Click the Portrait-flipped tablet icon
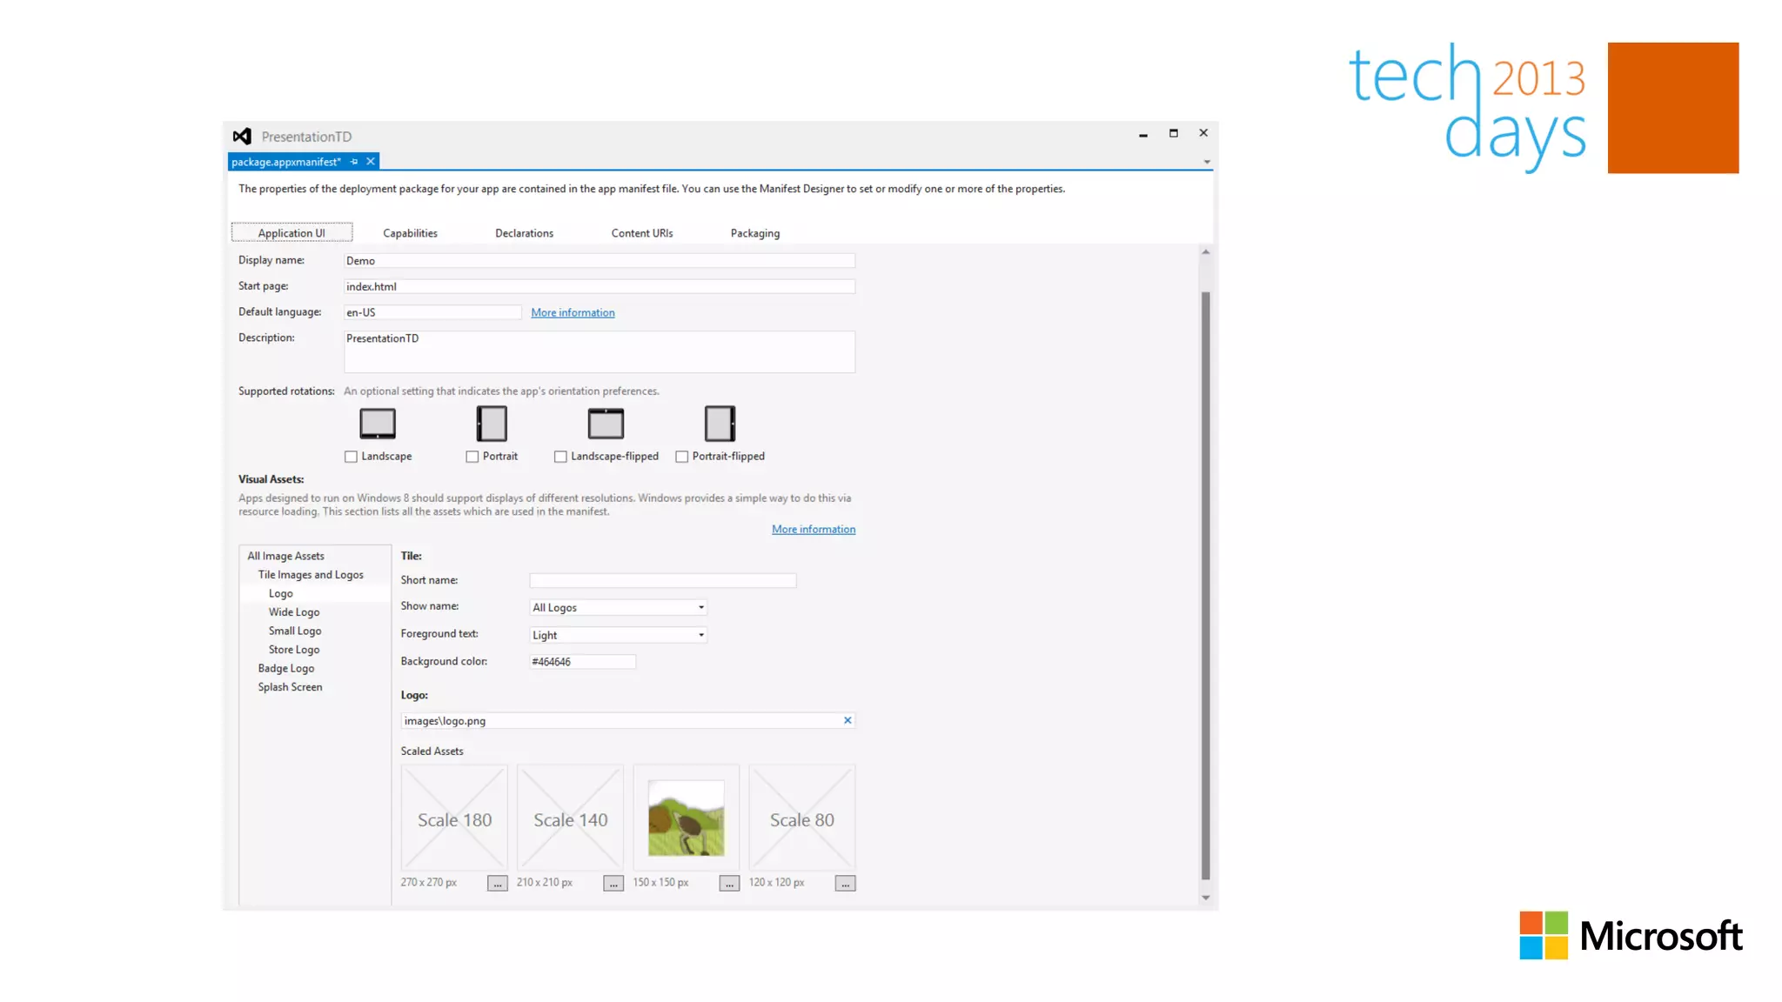1782x1002 pixels. (x=720, y=424)
